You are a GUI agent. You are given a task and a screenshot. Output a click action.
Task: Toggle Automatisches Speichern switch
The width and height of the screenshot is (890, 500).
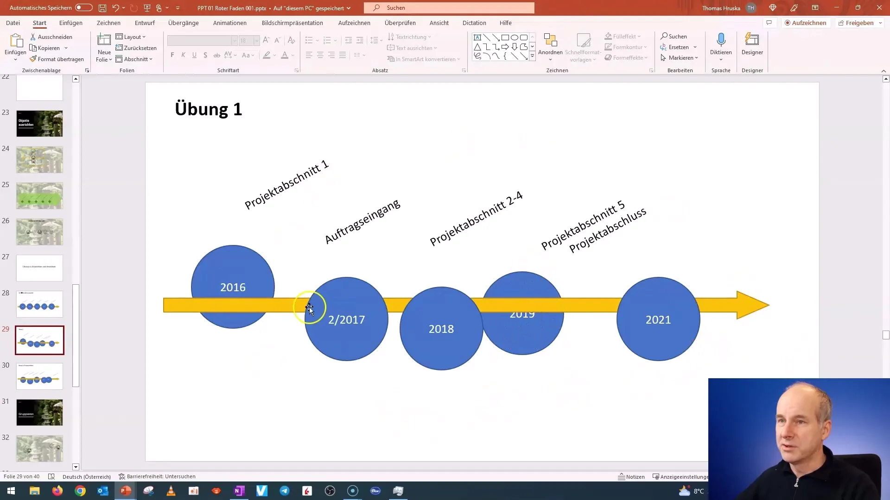[x=84, y=8]
